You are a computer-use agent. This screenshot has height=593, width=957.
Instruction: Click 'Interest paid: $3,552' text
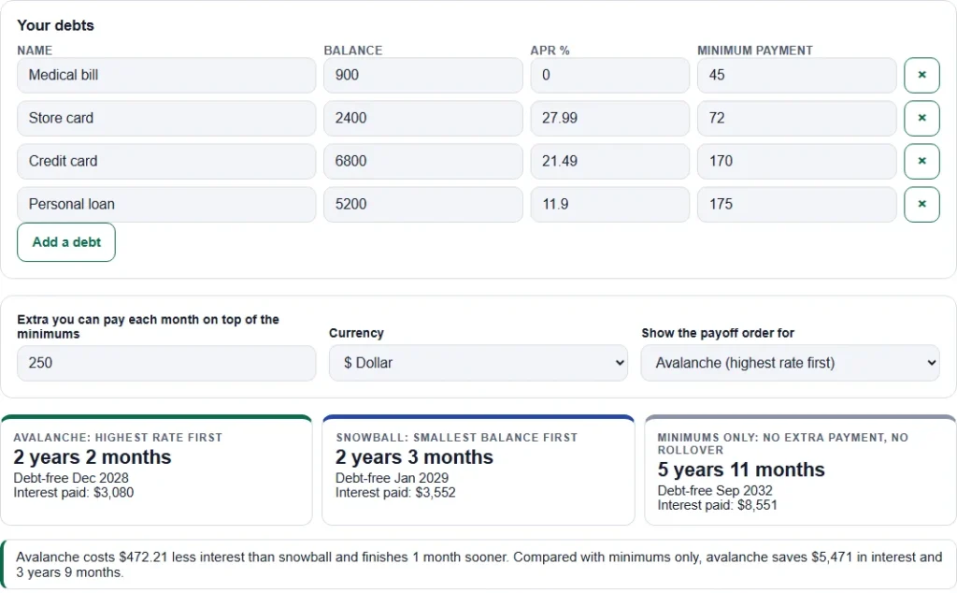[x=395, y=493]
